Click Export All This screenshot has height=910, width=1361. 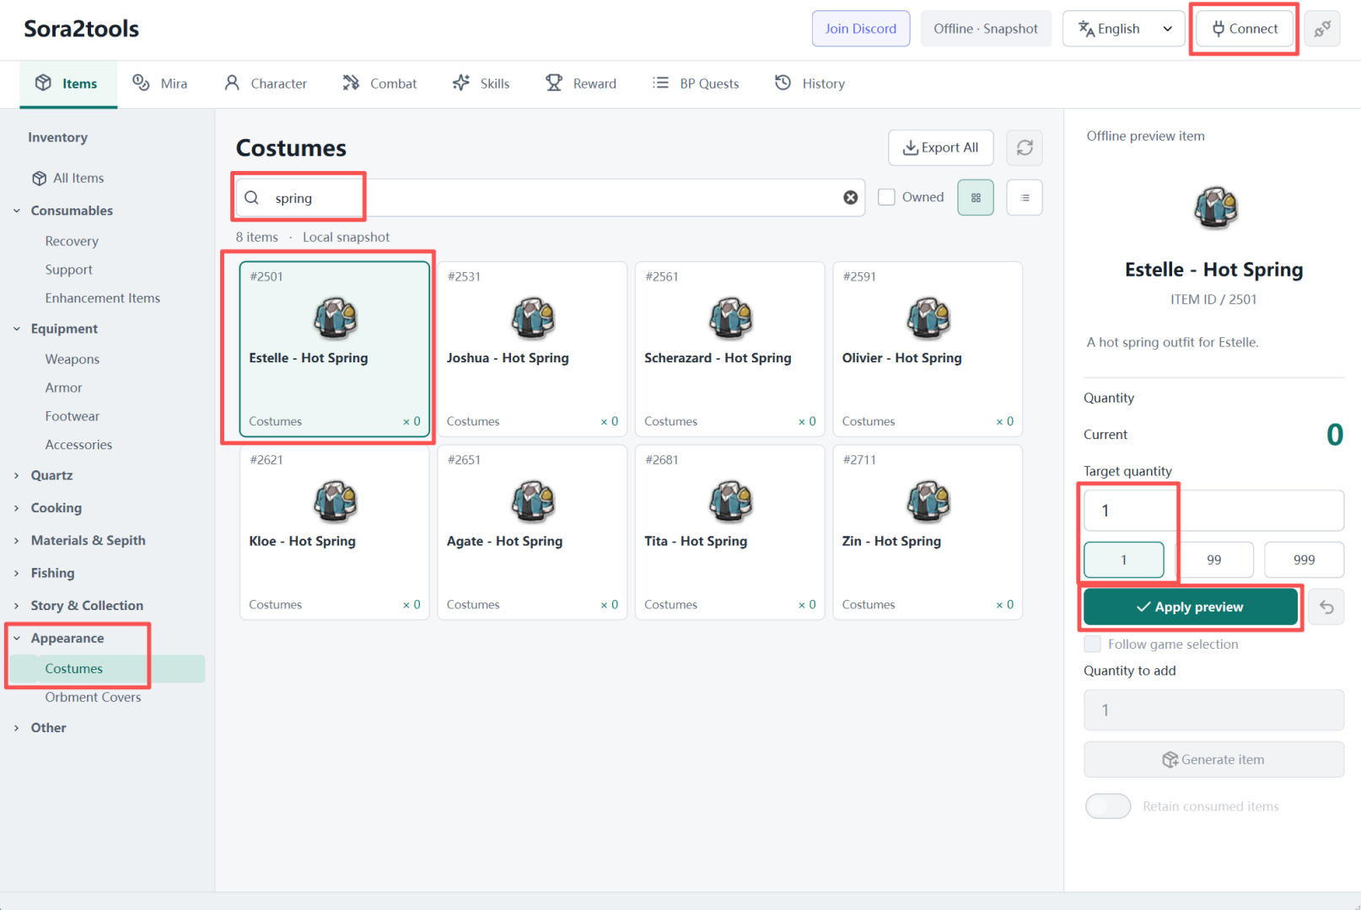(x=941, y=147)
